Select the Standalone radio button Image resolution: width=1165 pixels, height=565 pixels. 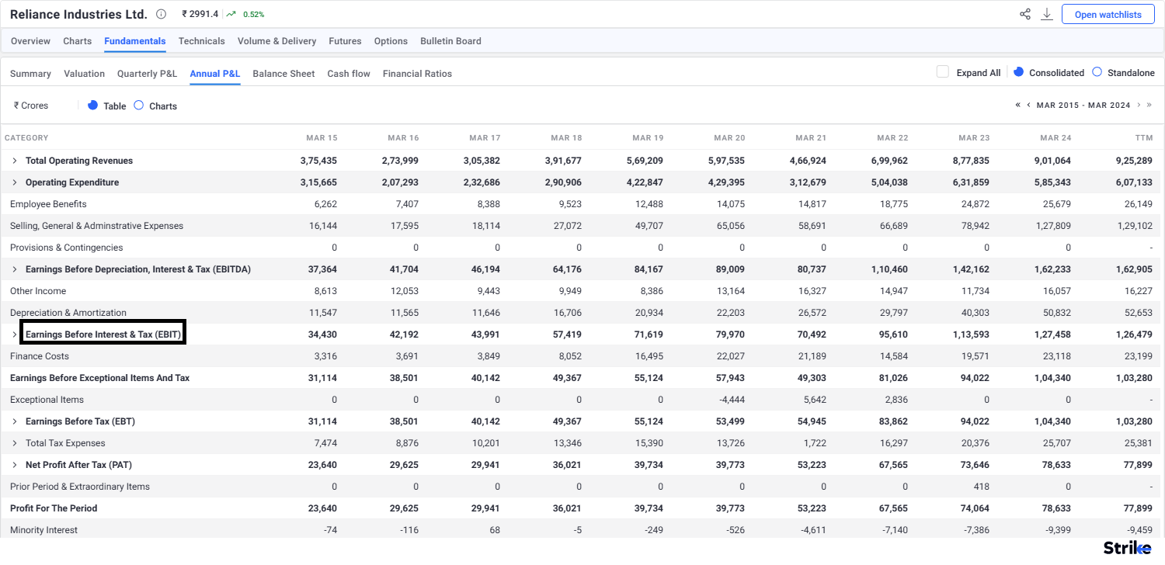1097,71
